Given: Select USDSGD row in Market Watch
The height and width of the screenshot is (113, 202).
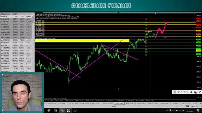Looking at the screenshot, I should tap(16, 56).
